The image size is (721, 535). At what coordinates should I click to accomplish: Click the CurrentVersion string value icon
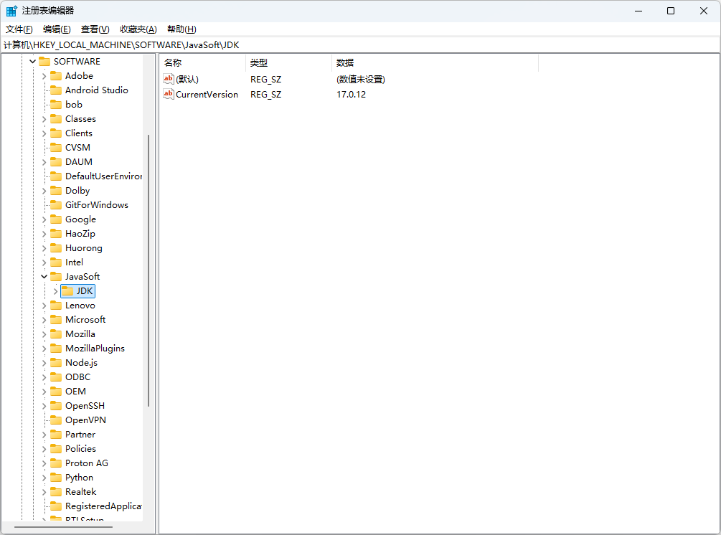pyautogui.click(x=169, y=94)
